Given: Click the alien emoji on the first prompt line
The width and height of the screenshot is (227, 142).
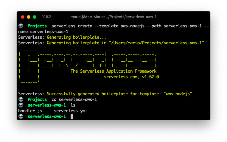Looking at the screenshot, I should coord(21,26).
